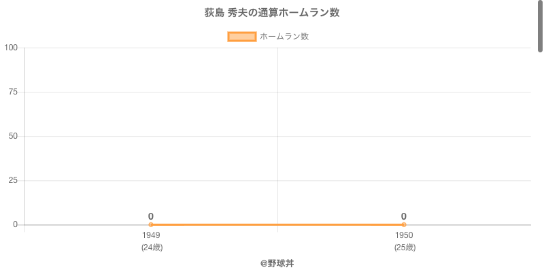The height and width of the screenshot is (272, 544).
Task: Click the ホームラン数 legend label
Action: [284, 37]
